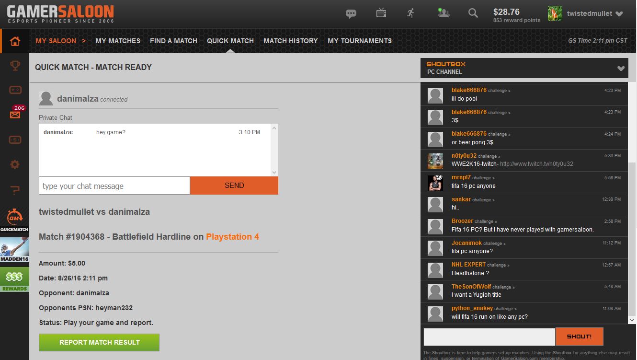The height and width of the screenshot is (360, 637).
Task: Click the 'fifa 16 pc anyone' shout
Action: (x=474, y=186)
